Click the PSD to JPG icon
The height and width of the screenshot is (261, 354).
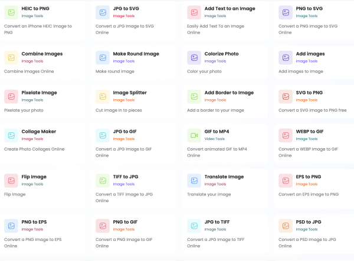click(x=286, y=226)
